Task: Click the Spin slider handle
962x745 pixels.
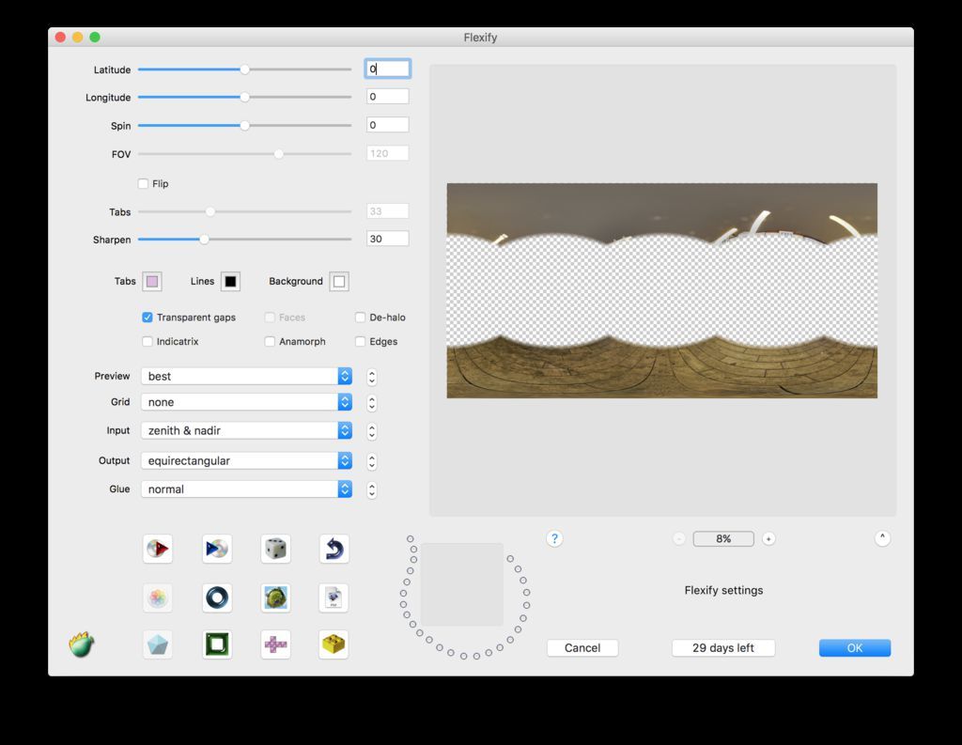Action: 245,125
